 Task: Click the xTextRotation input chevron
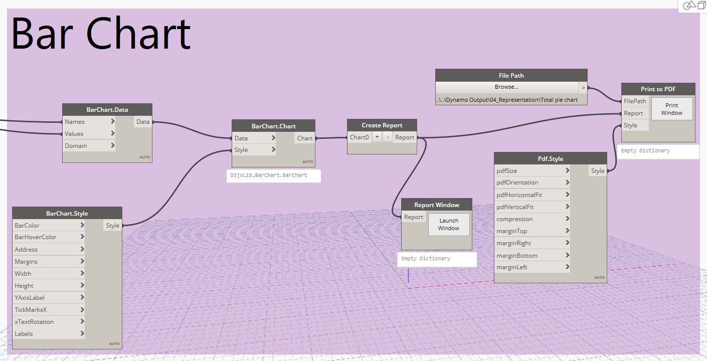click(x=82, y=321)
